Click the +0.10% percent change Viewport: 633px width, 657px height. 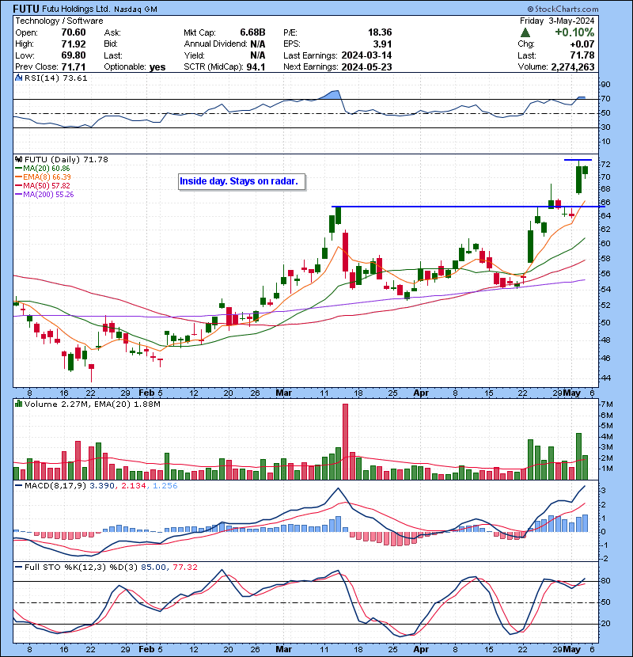click(x=574, y=32)
